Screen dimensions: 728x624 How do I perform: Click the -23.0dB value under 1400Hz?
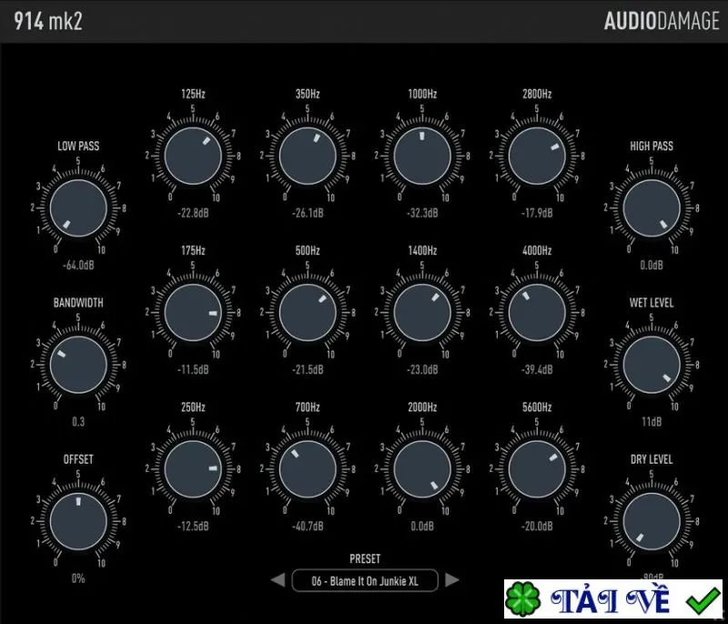point(422,370)
